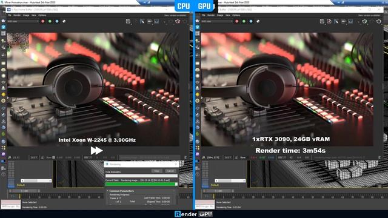This screenshot has height=218, width=388.
Task: Open File menu in GPU frame buffer
Action: point(204,15)
